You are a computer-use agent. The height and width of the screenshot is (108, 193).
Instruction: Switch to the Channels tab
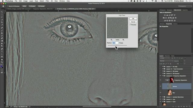point(167,56)
